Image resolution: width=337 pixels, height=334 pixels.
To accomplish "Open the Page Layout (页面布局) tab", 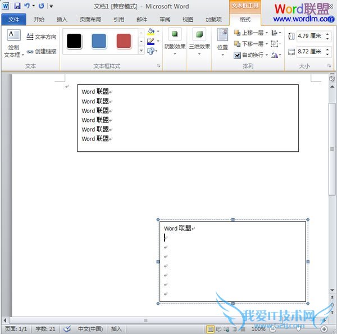I will pyautogui.click(x=90, y=19).
